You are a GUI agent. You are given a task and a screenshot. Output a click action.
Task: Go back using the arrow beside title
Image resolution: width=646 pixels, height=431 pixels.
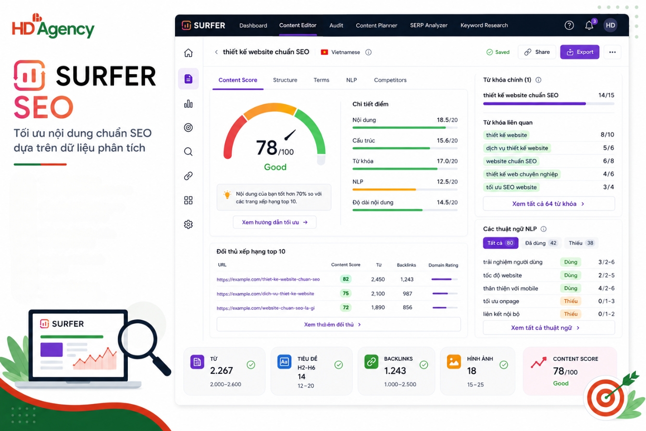pos(216,52)
